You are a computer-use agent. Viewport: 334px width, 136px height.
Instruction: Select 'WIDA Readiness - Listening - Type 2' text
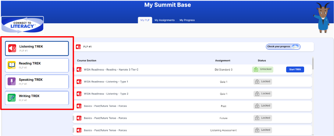click(106, 94)
